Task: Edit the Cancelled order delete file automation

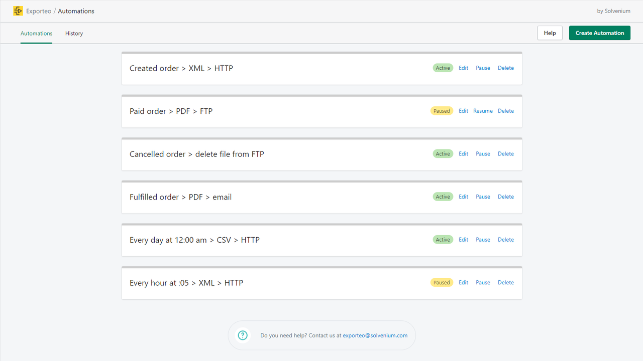Action: click(463, 154)
